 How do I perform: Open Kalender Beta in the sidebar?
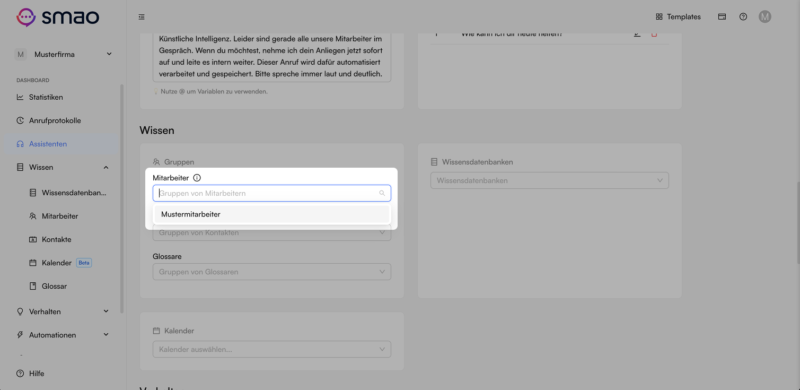pos(60,263)
